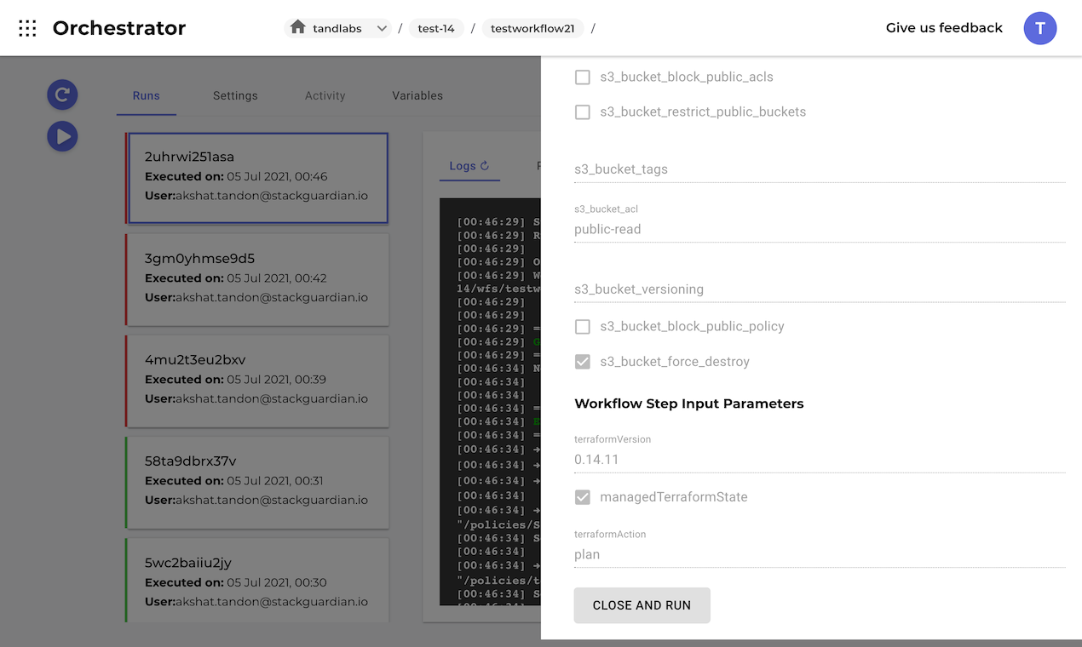The height and width of the screenshot is (647, 1082).
Task: Switch to the Variables tab
Action: pyautogui.click(x=417, y=96)
